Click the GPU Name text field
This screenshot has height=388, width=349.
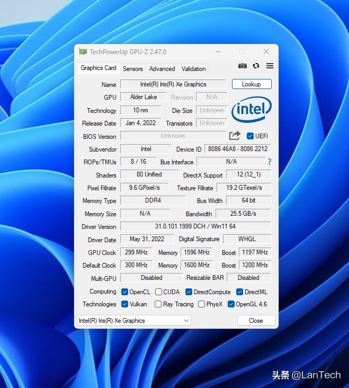tap(173, 84)
